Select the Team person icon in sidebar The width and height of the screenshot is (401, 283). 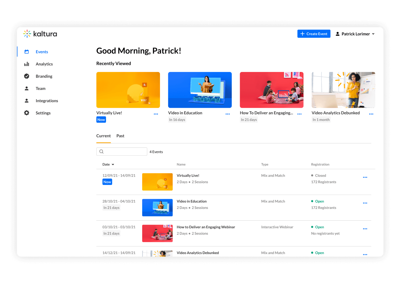point(27,88)
